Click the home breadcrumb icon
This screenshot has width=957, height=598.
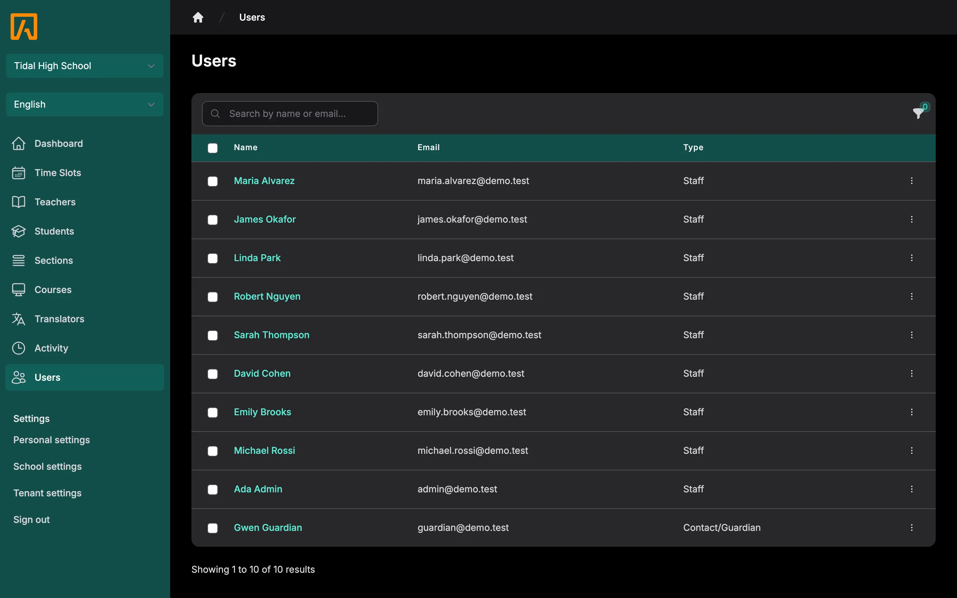198,17
